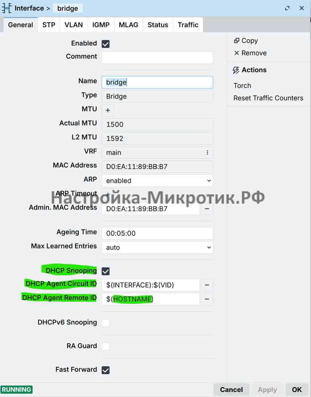Close the bridge interface dialog
Viewport: 311px width, 397px height.
tap(302, 8)
